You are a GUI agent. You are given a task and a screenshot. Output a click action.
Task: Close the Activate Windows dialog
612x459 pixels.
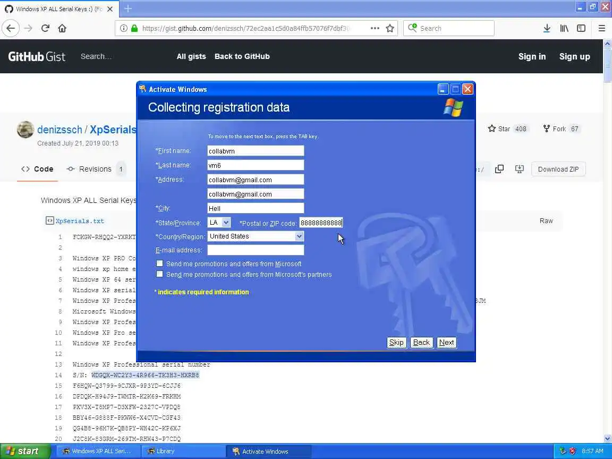tap(467, 89)
